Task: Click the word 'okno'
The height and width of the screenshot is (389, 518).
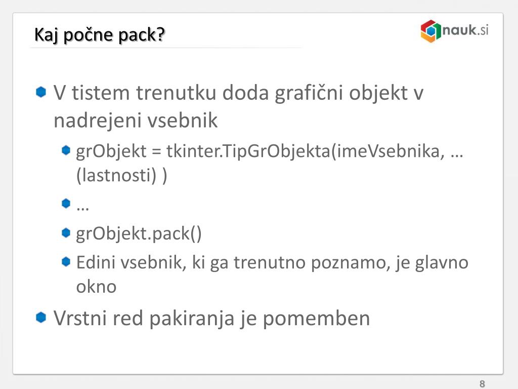Action: tap(96, 287)
